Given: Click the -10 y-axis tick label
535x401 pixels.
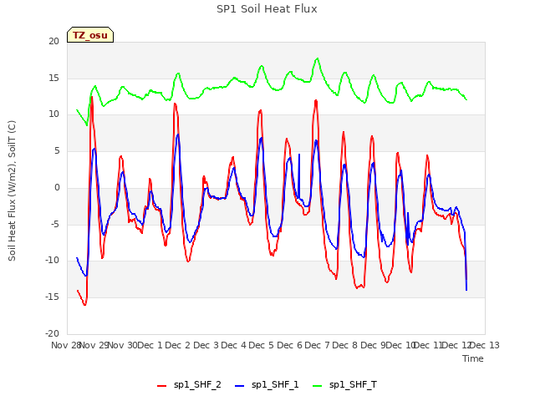Looking at the screenshot, I should (x=52, y=260).
